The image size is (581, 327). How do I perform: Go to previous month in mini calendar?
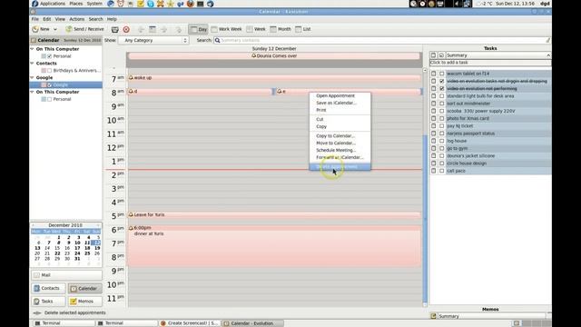33,225
